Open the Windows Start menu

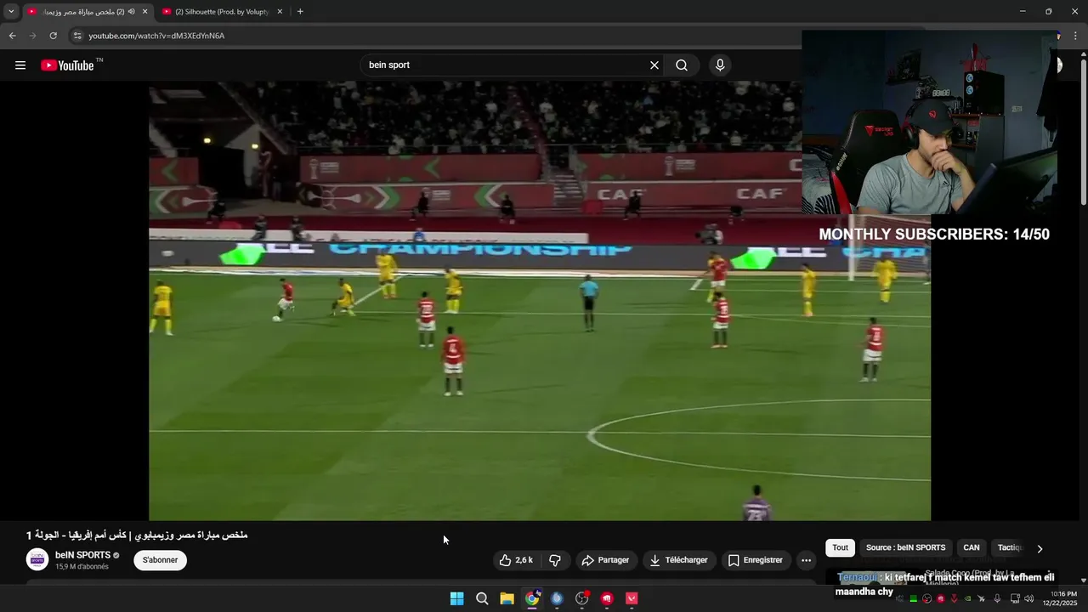[456, 598]
